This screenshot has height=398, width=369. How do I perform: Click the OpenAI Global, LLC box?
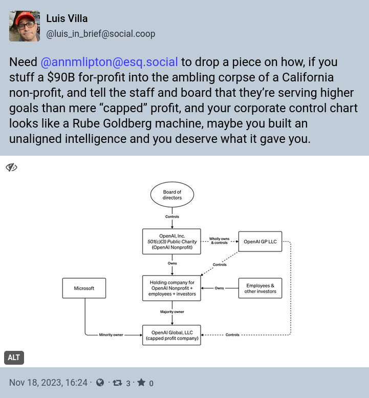tap(171, 335)
